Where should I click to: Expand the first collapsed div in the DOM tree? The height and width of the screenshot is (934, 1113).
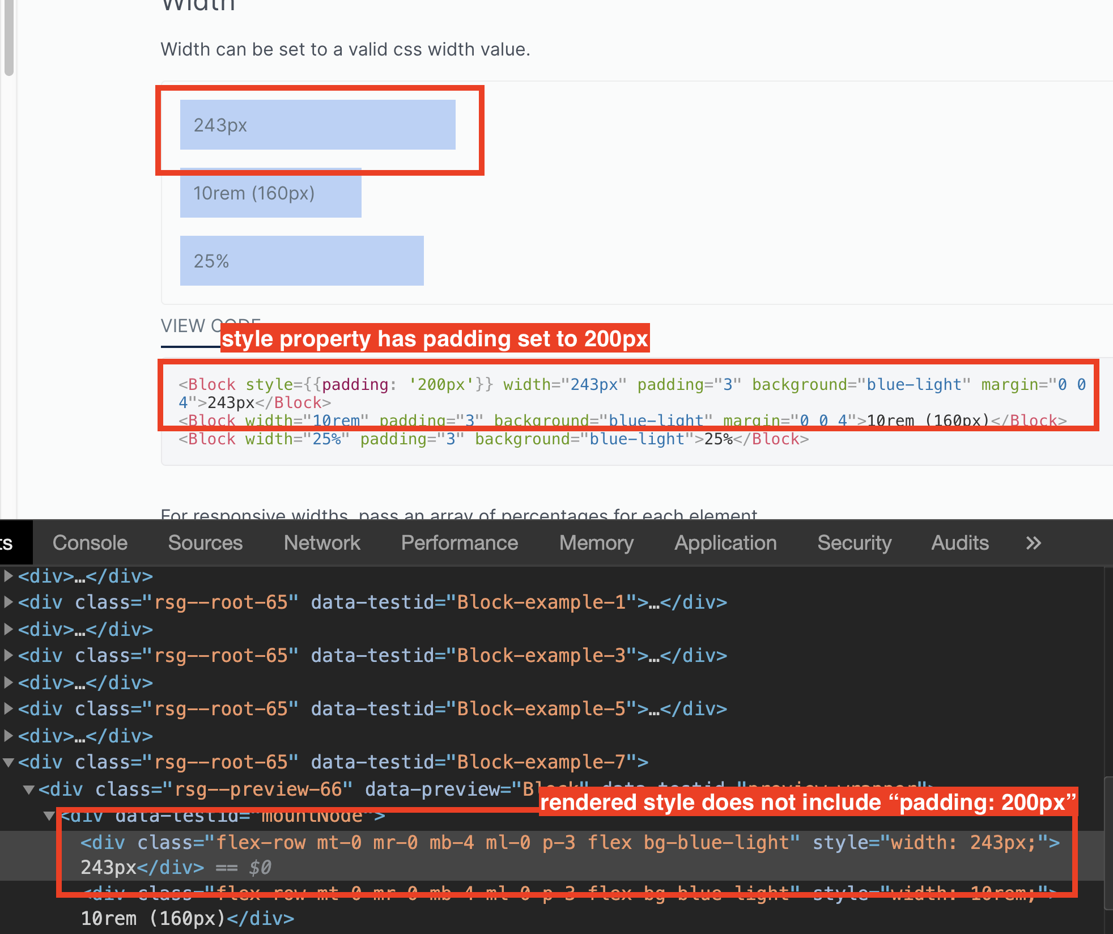pos(9,576)
